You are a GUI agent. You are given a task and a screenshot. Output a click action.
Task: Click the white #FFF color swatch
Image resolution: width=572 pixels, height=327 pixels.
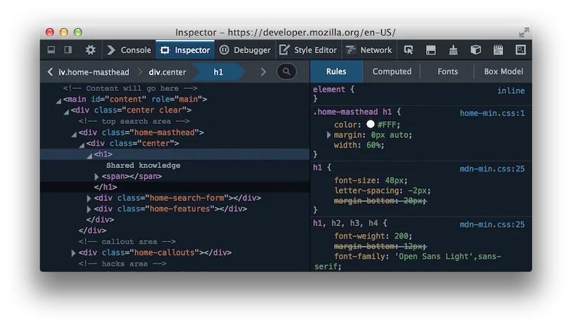371,124
